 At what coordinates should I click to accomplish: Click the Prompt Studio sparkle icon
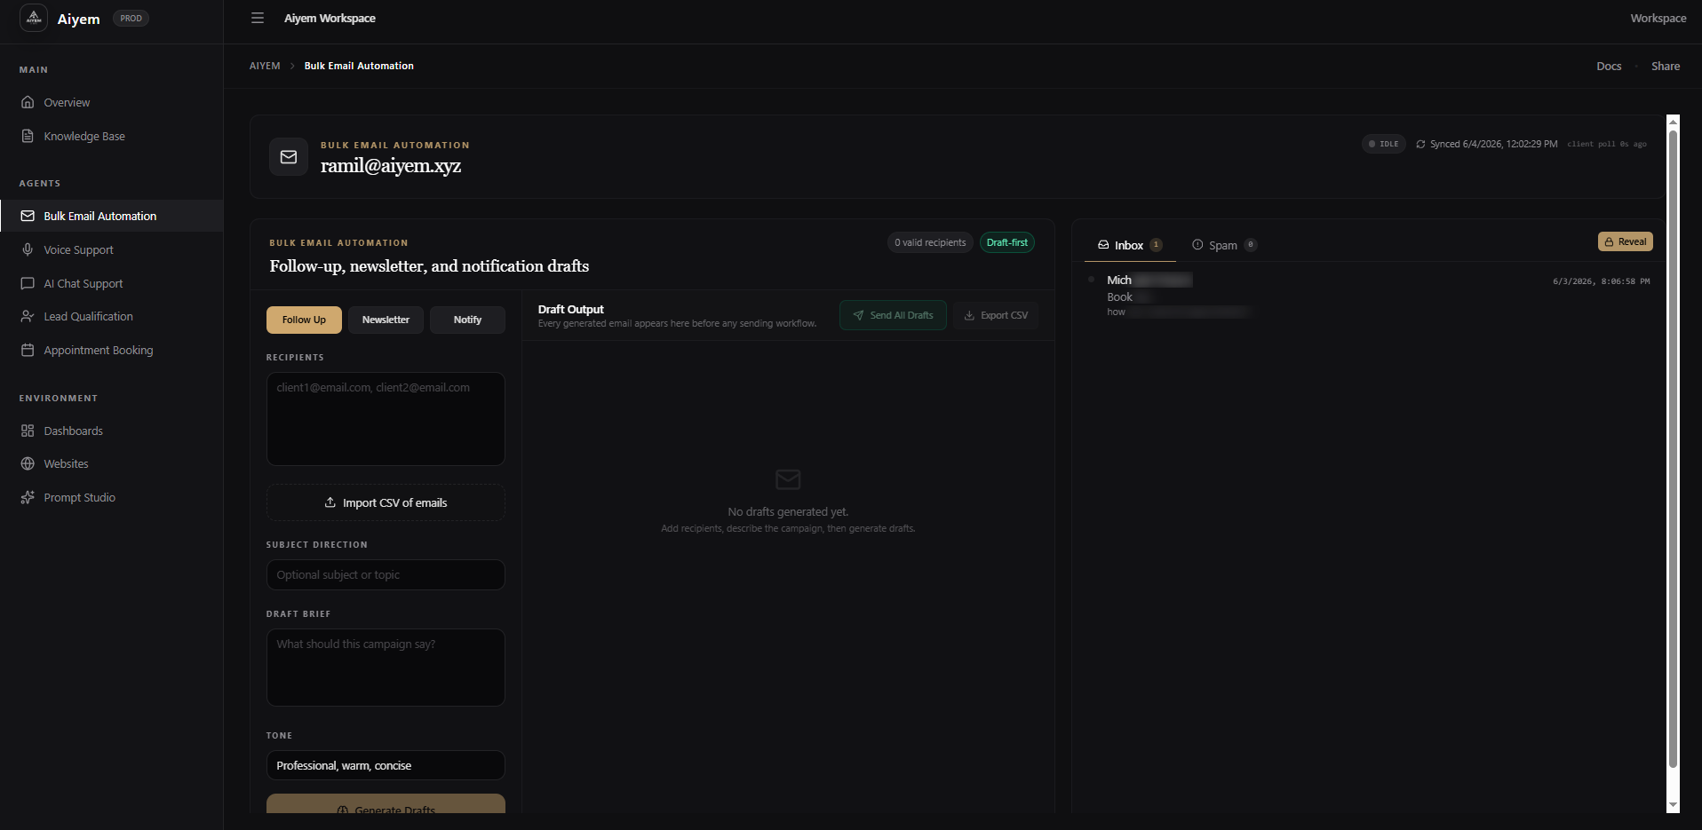click(x=28, y=497)
